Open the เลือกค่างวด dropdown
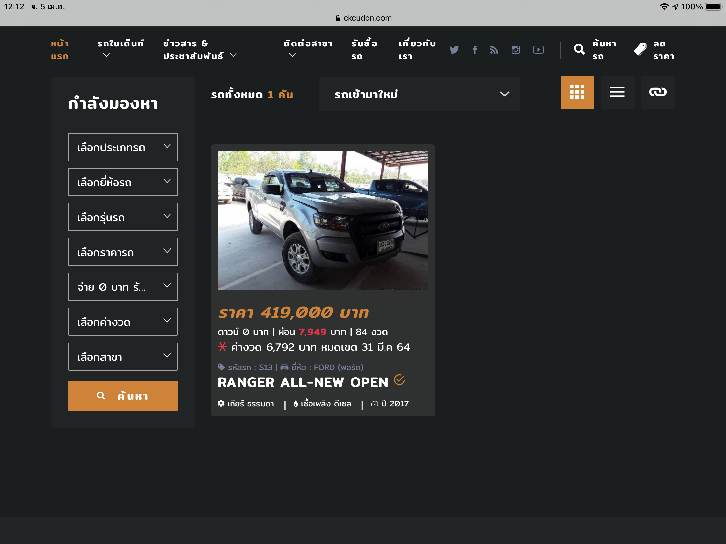The image size is (726, 544). pos(123,322)
